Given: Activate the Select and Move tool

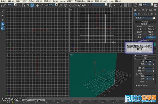Looking at the screenshot, I should (x=37, y=5).
